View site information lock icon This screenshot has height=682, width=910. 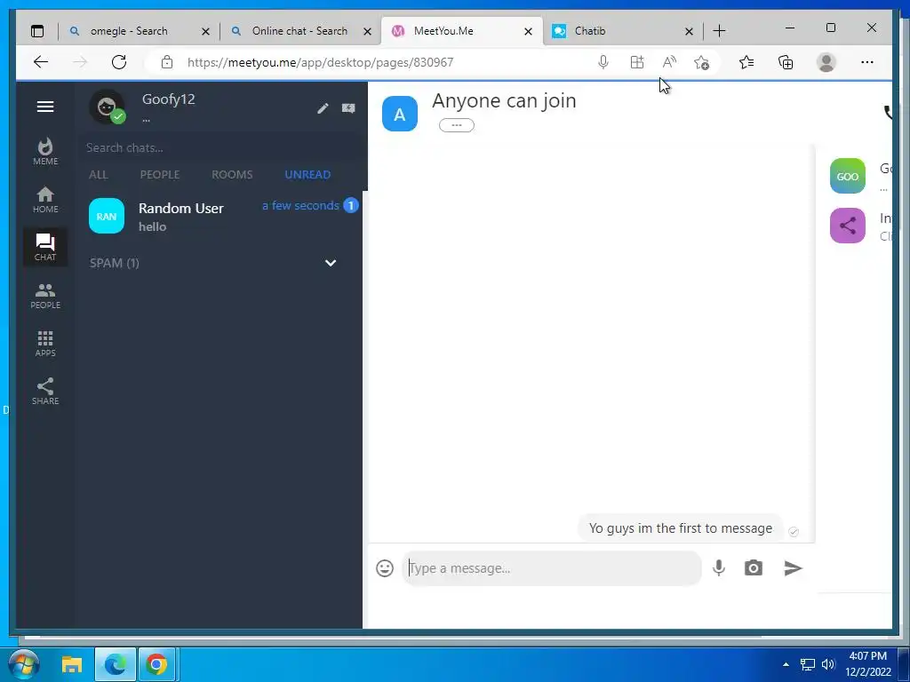tap(167, 62)
